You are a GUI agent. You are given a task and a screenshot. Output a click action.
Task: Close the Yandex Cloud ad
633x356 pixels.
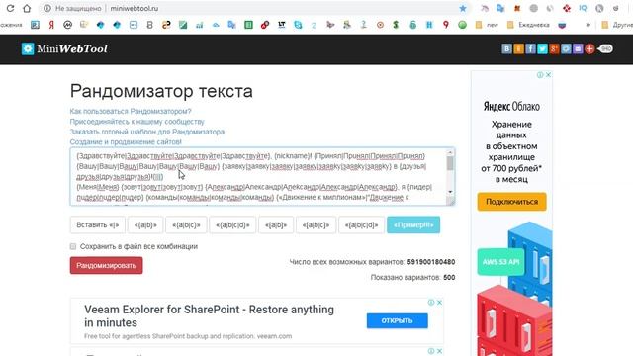548,75
